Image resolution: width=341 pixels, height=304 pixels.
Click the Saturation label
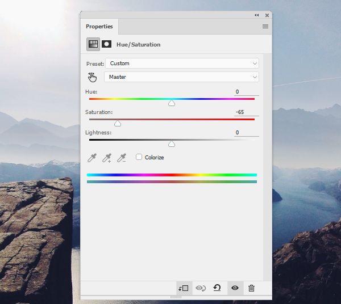99,112
